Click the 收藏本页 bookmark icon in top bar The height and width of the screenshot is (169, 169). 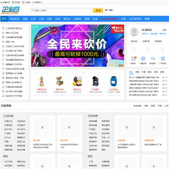click(1, 2)
